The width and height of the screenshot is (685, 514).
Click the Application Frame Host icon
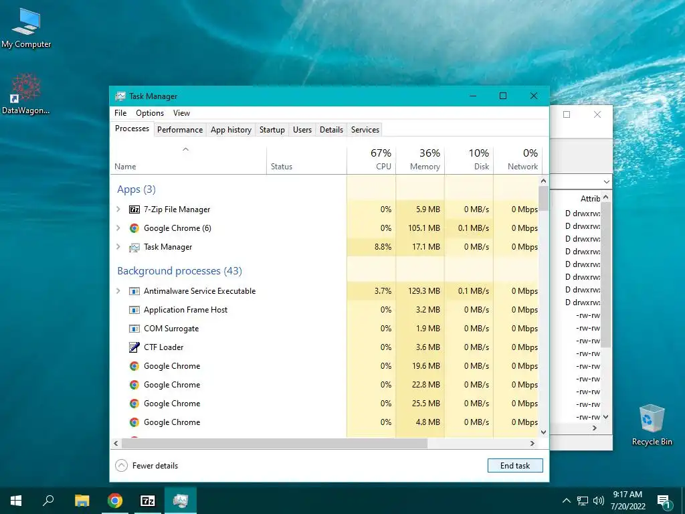(134, 310)
